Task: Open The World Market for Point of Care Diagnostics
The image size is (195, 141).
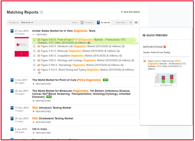Action: point(67,80)
